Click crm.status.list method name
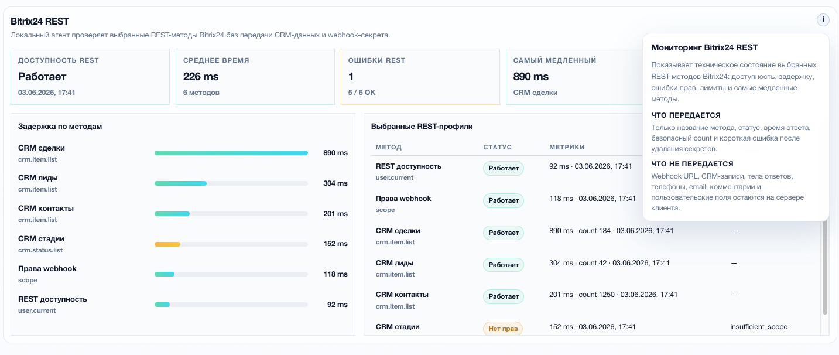 coord(40,250)
